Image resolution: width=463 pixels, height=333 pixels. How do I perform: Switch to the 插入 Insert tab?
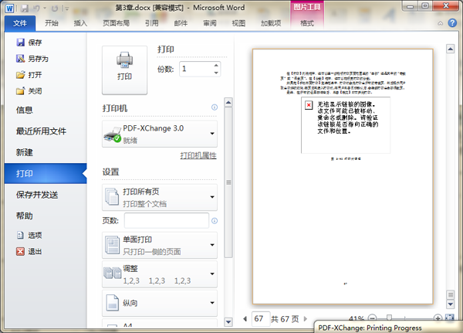(80, 23)
